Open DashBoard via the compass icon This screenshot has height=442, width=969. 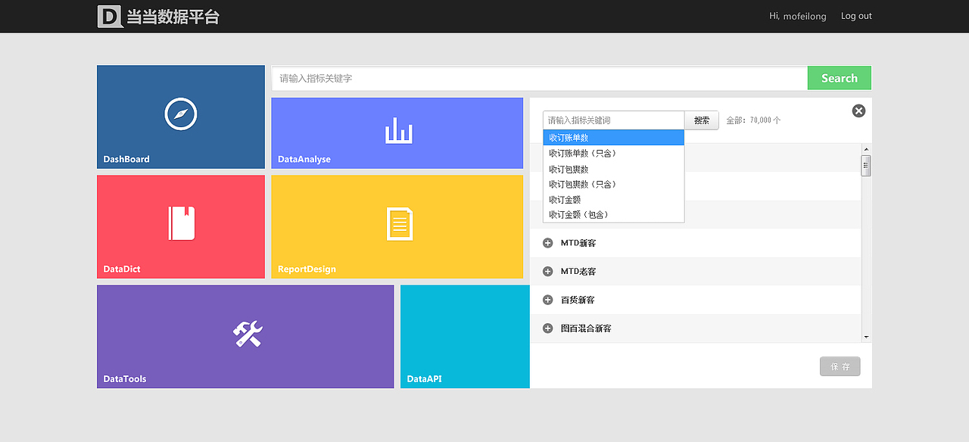click(x=181, y=114)
